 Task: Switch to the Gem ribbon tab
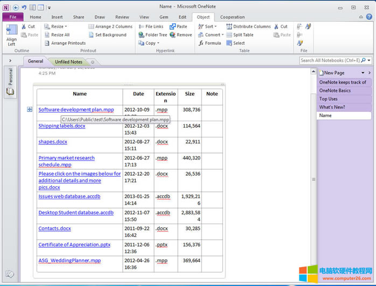pos(163,17)
